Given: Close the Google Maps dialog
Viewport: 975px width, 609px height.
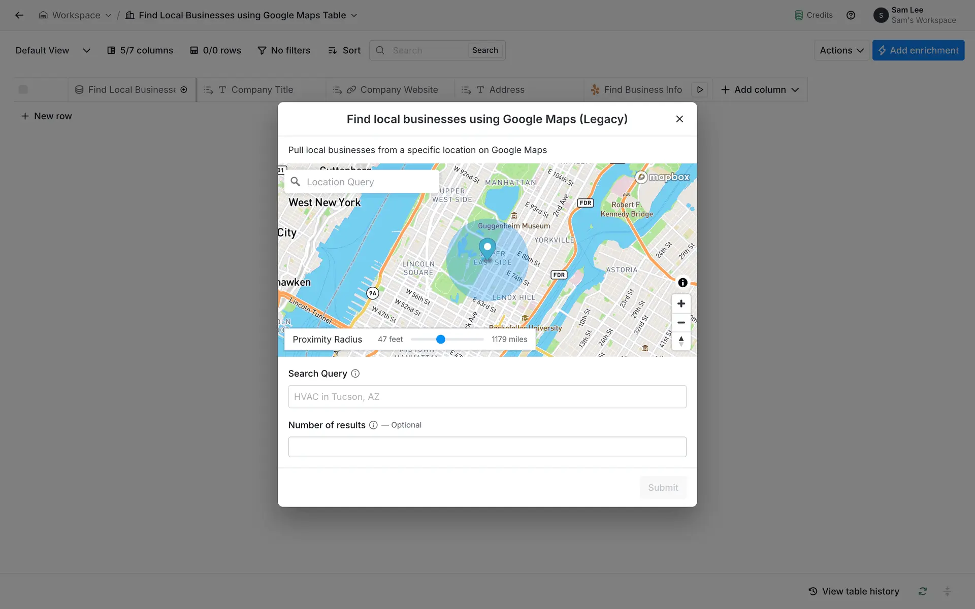Looking at the screenshot, I should pyautogui.click(x=679, y=119).
